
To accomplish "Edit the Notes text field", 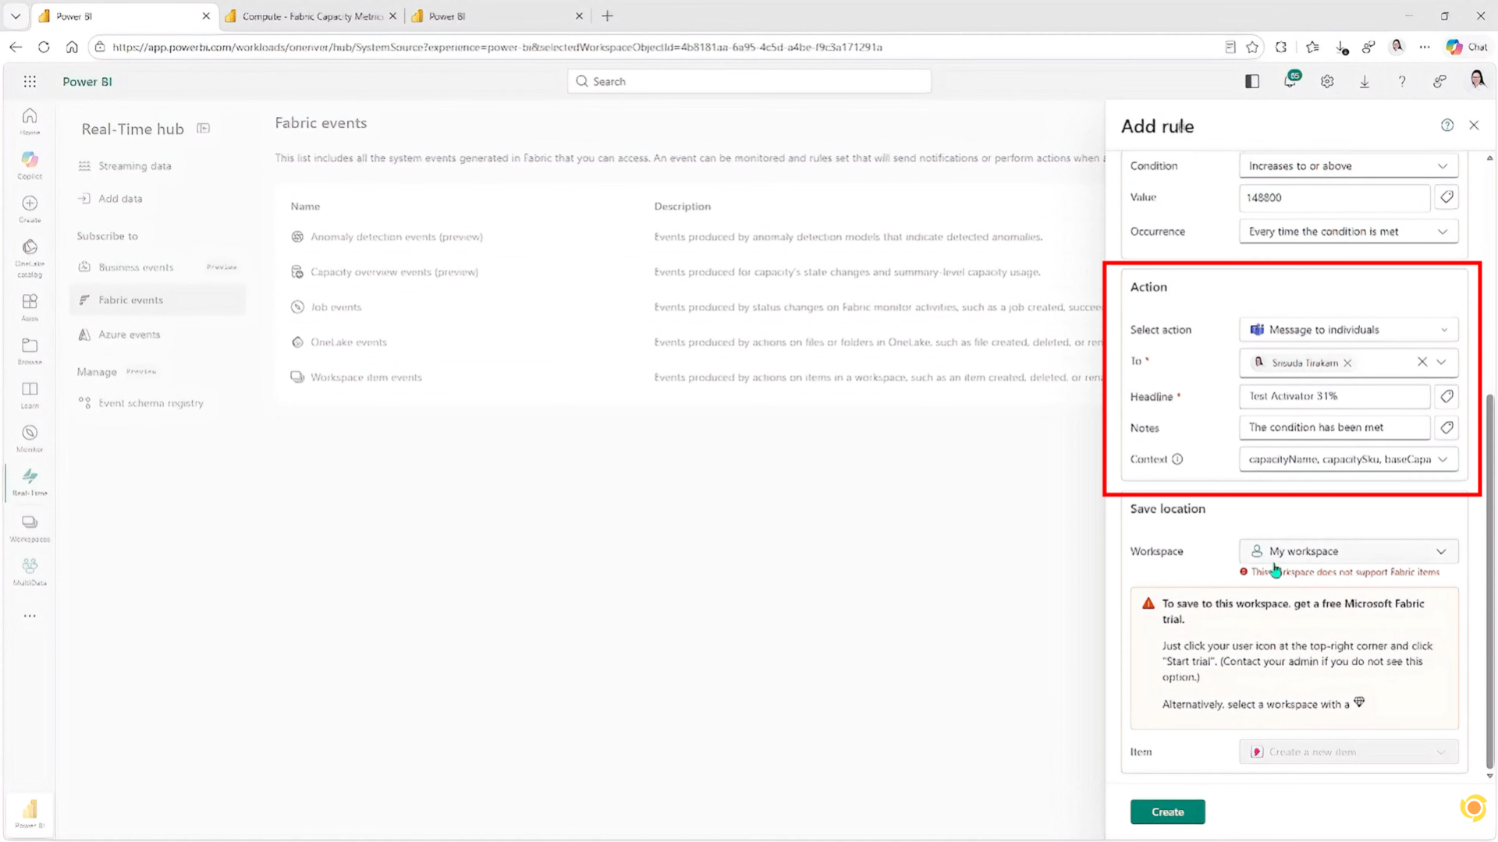I will pos(1334,427).
